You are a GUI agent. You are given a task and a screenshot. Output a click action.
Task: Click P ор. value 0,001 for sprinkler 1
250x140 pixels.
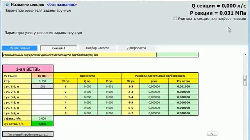(109, 86)
